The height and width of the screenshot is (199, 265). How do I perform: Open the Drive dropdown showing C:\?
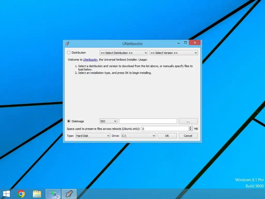[x=138, y=136]
